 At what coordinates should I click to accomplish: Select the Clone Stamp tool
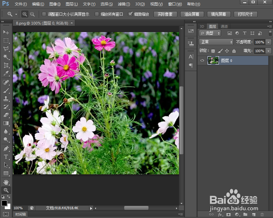tap(6, 99)
